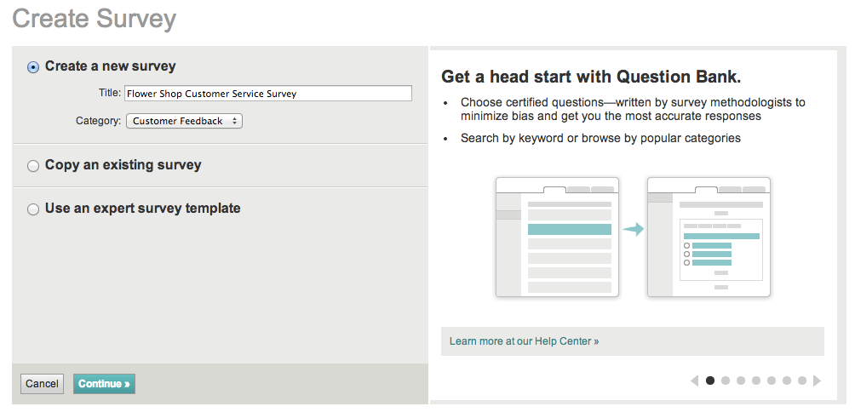Jump to the third carousel dot
The width and height of the screenshot is (855, 412).
[x=741, y=381]
